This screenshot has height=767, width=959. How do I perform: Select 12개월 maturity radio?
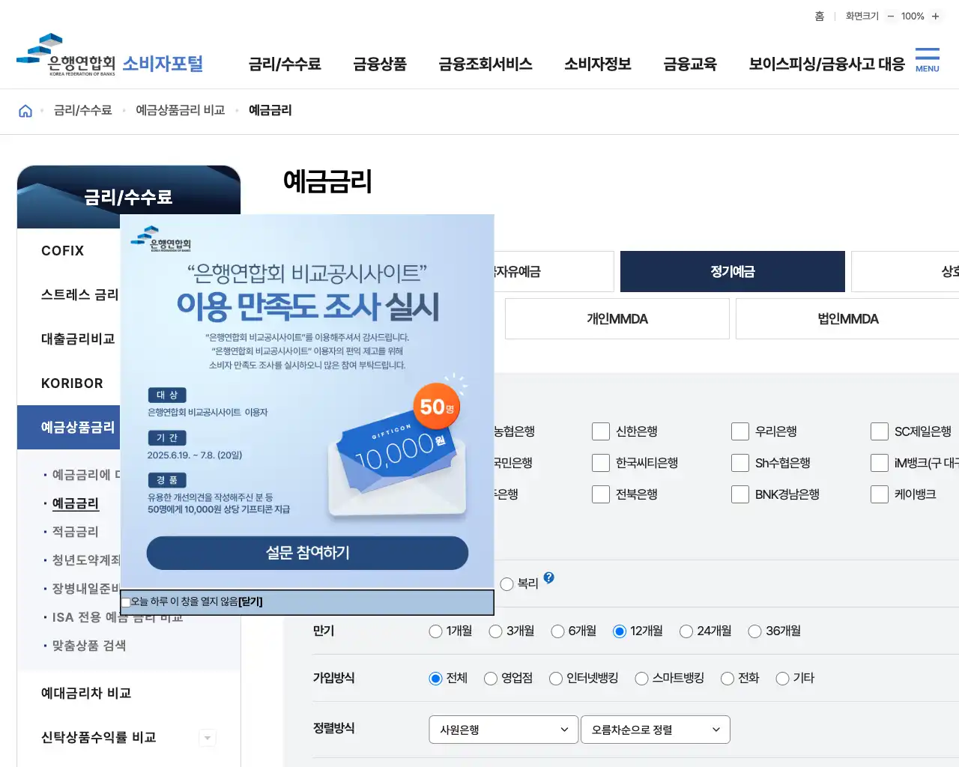click(x=620, y=631)
